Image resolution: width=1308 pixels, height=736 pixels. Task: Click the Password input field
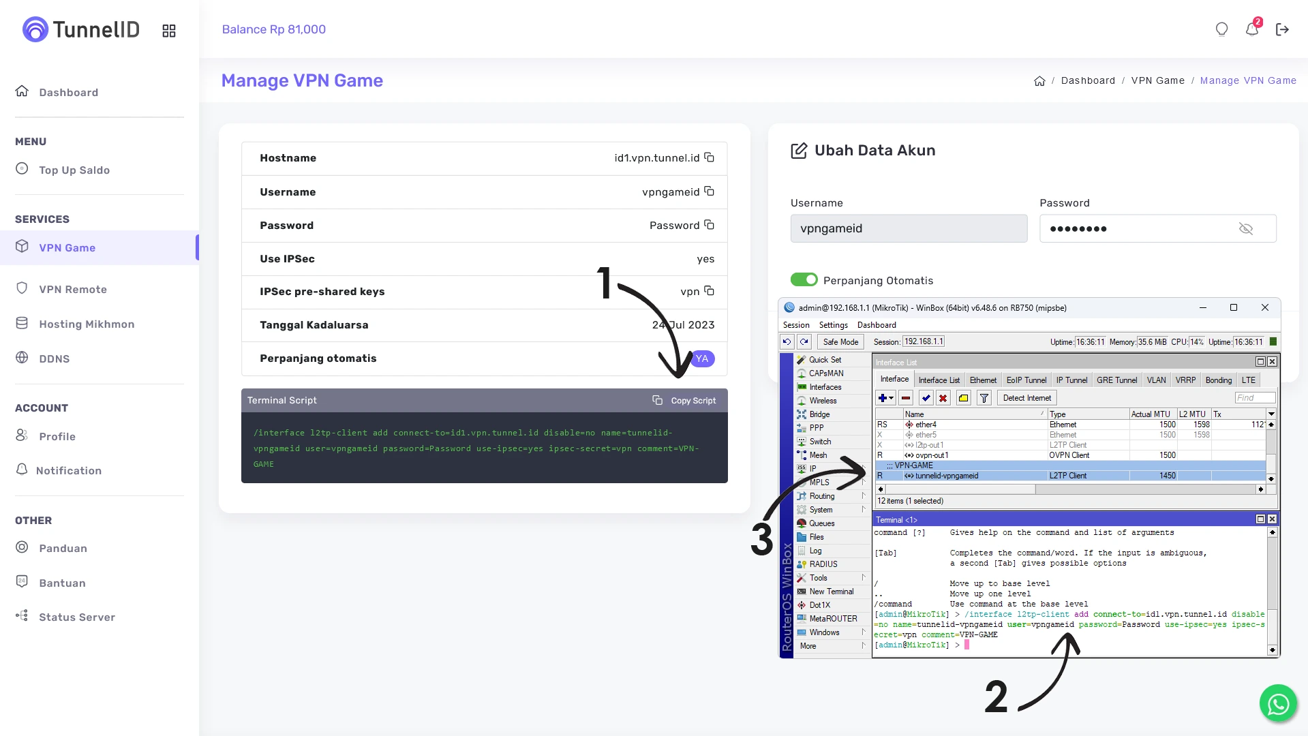(x=1157, y=228)
